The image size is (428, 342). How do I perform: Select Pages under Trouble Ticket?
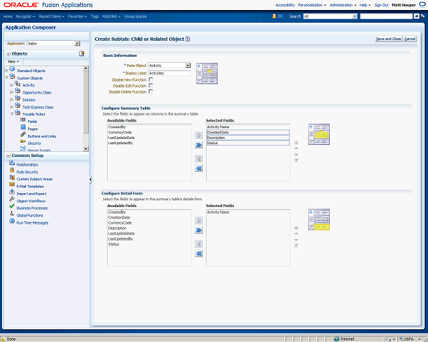(x=33, y=129)
